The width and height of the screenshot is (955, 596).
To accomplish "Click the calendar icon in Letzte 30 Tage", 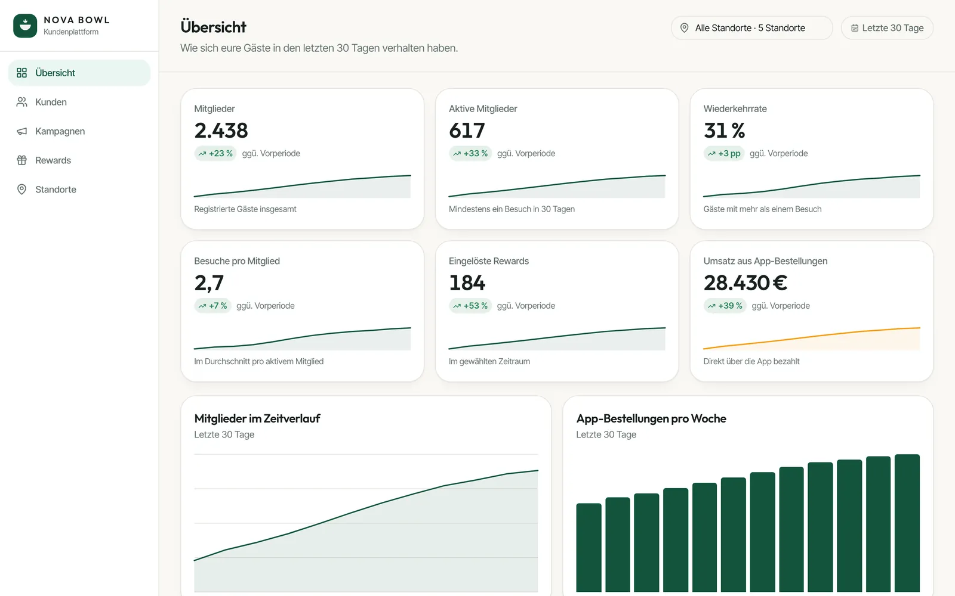I will (x=855, y=28).
